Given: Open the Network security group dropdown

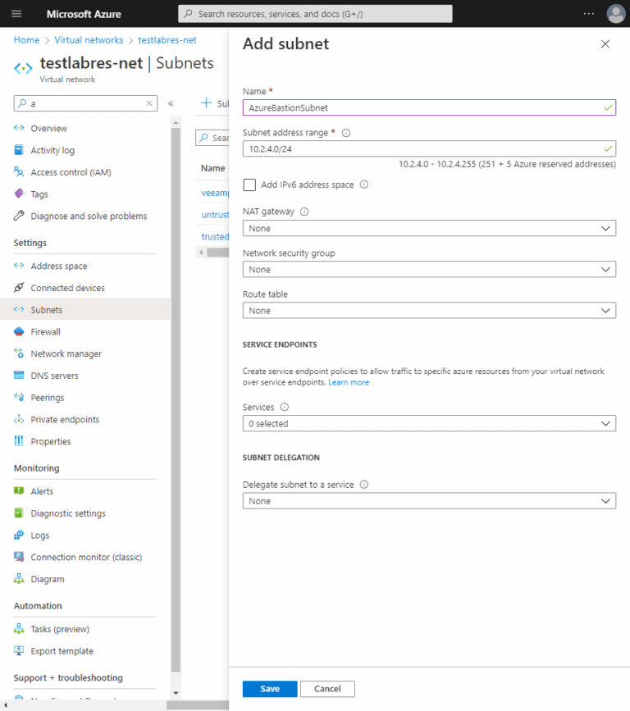Looking at the screenshot, I should tap(429, 269).
